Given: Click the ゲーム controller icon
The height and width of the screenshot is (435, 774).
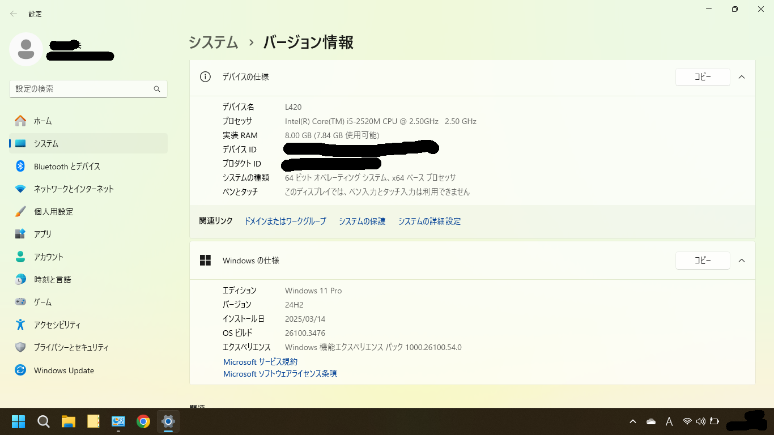Looking at the screenshot, I should point(20,302).
